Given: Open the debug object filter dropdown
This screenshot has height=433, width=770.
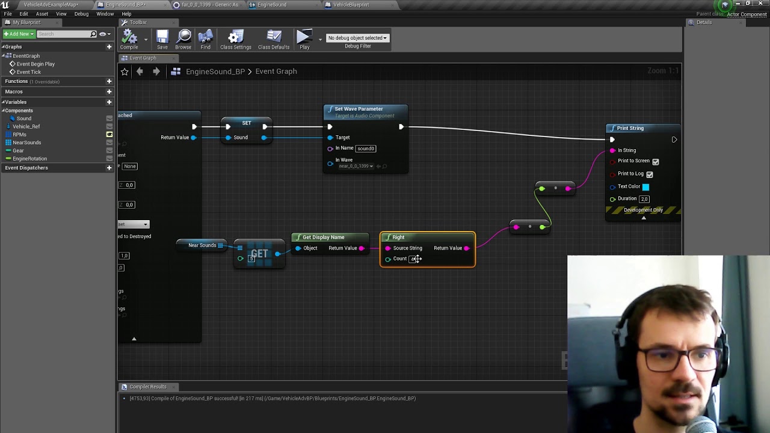Looking at the screenshot, I should (x=358, y=38).
